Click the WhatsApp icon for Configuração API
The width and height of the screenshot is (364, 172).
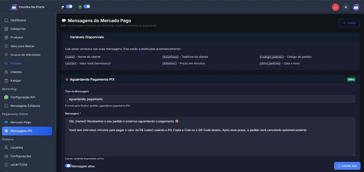tap(6, 97)
